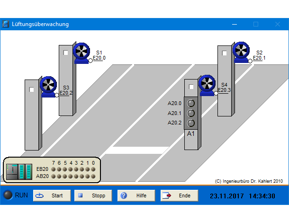This screenshot has width=289, height=222.
Task: Click the E20.0 address label
Action: (x=99, y=58)
